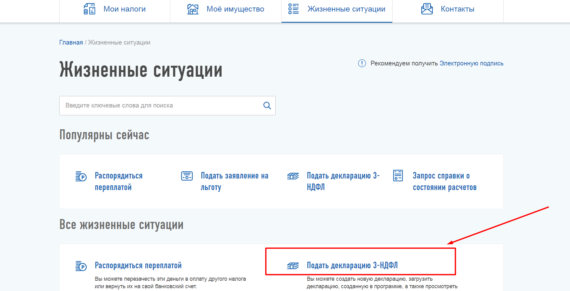Click the exclamation info icon near Рекомендуем
Viewport: 570px width, 291px height.
[x=362, y=63]
